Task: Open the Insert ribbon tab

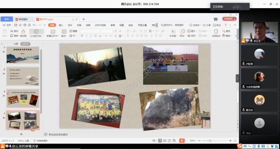Action: (x=61, y=25)
